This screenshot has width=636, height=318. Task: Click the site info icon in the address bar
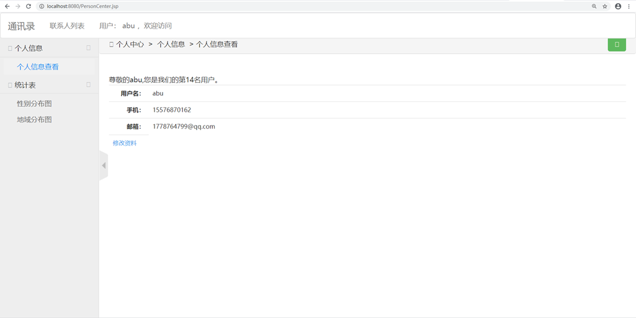pyautogui.click(x=43, y=6)
